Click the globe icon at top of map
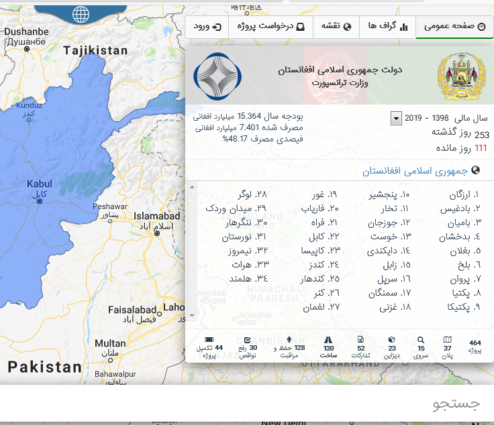494x425 pixels. [x=81, y=14]
